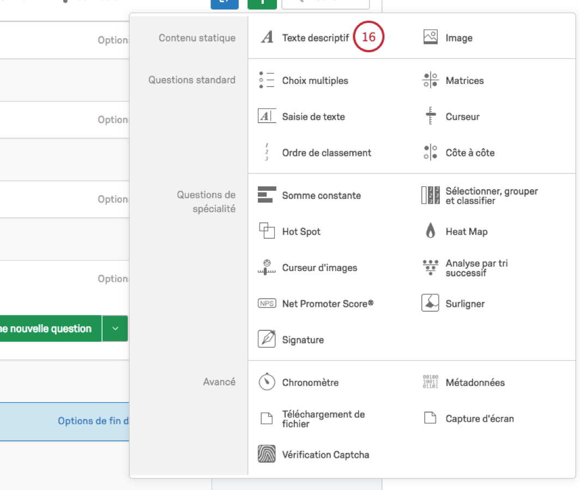This screenshot has height=490, width=580.
Task: Click the Curseur label text
Action: (462, 117)
